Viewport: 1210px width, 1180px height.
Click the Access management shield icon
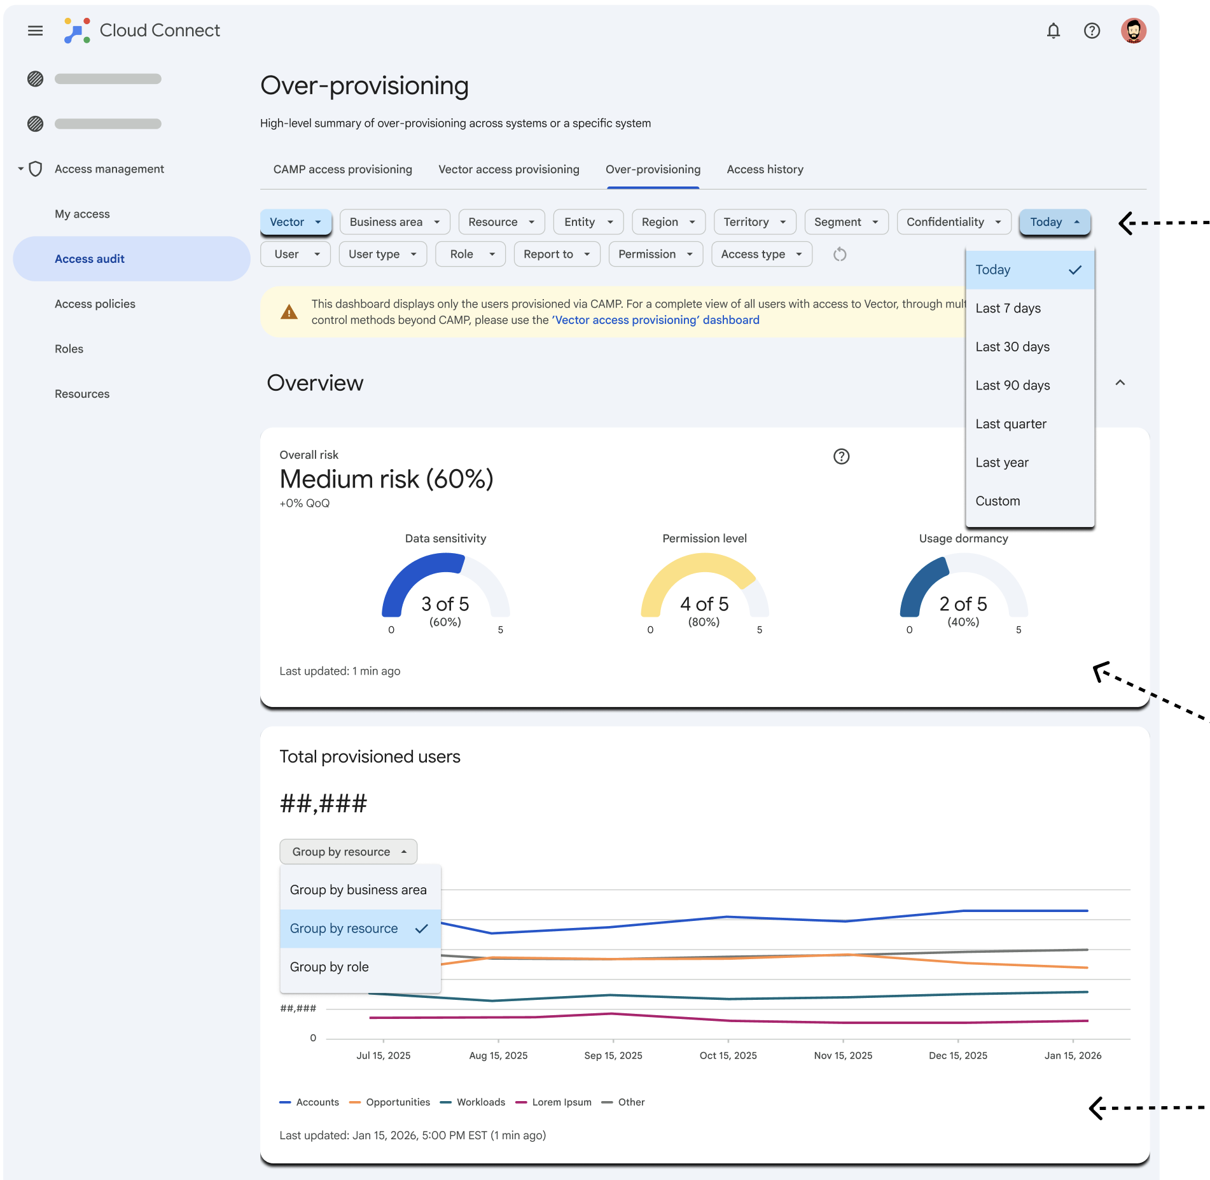36,169
